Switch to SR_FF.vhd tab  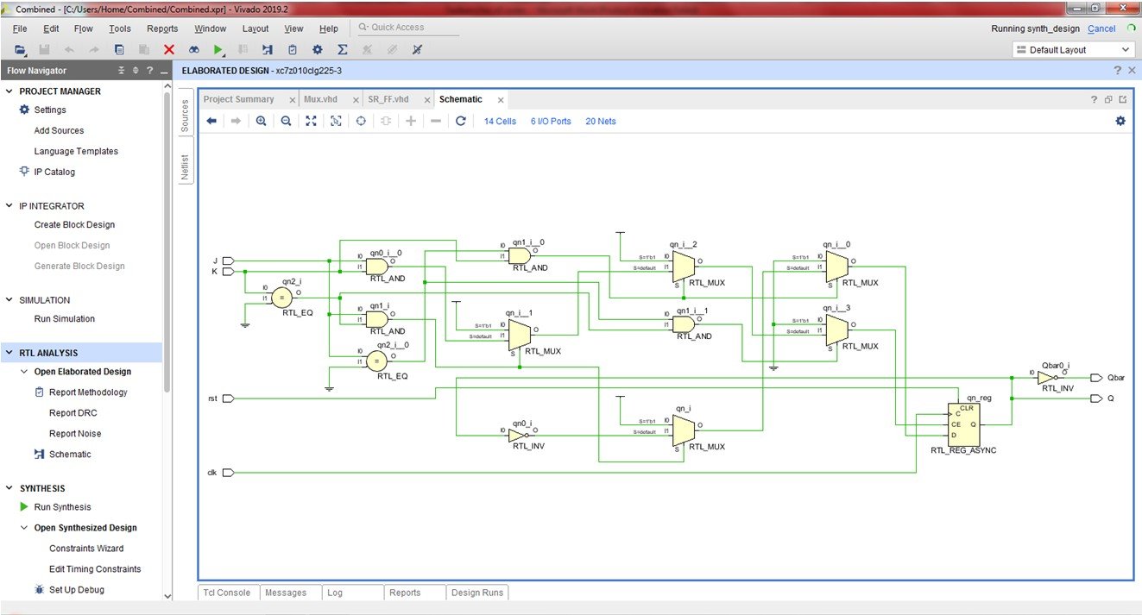(388, 99)
